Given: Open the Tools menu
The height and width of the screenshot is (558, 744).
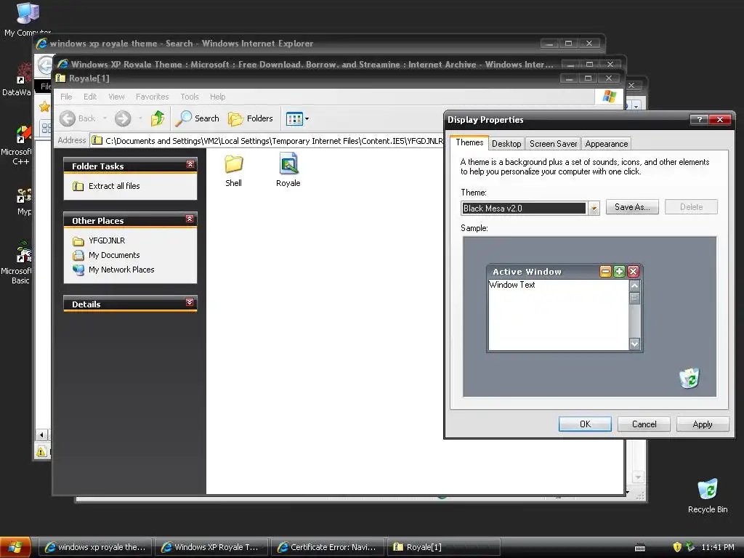Looking at the screenshot, I should (190, 97).
